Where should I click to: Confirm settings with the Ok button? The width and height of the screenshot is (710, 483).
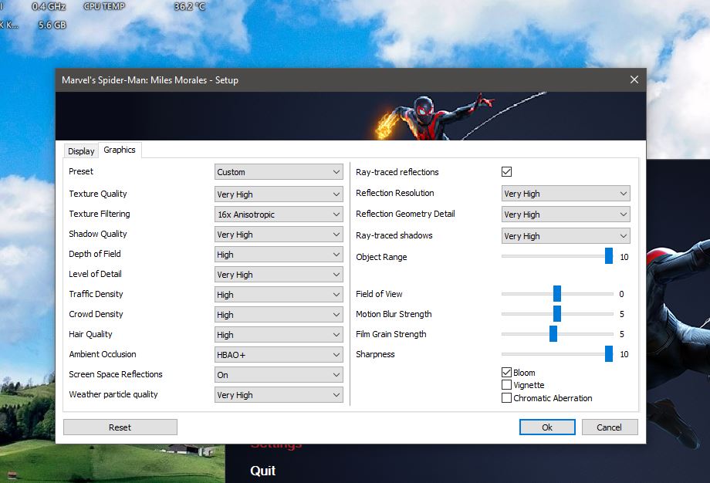coord(547,427)
